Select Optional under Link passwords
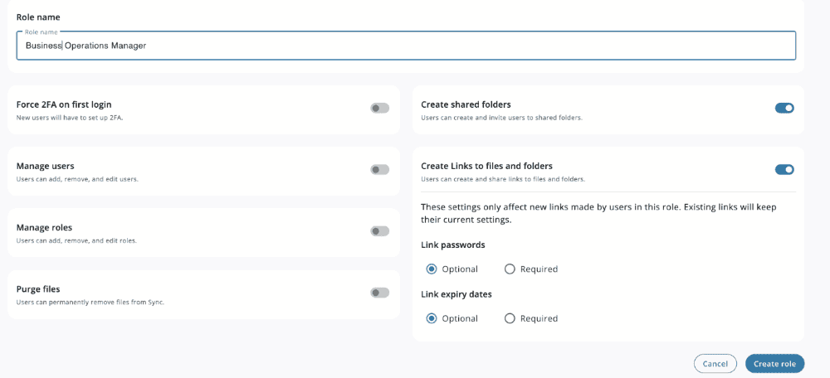 click(432, 269)
